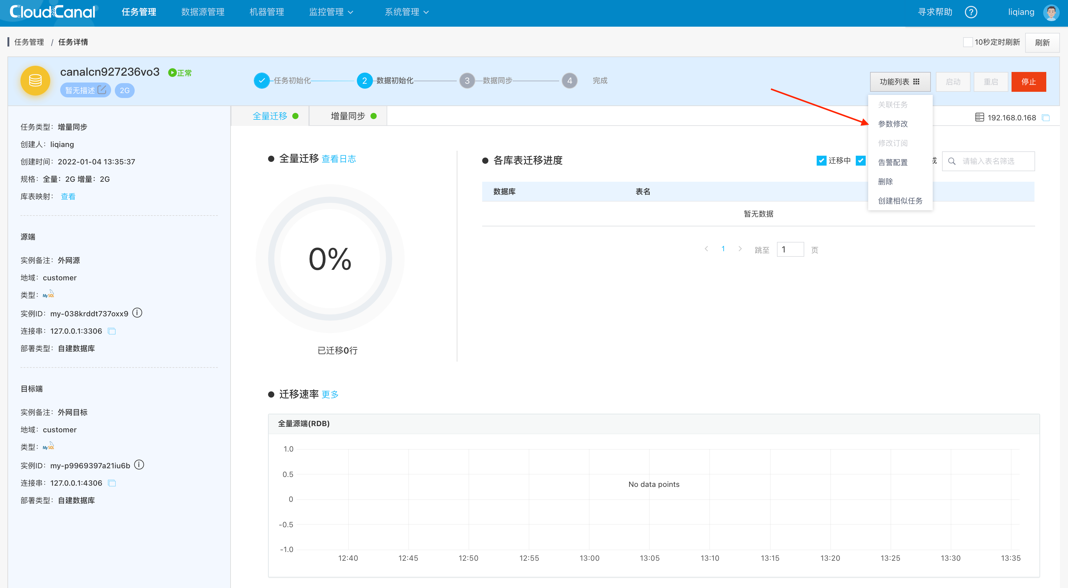Open 数据源管理 in top navigation
1068x588 pixels.
pyautogui.click(x=203, y=12)
